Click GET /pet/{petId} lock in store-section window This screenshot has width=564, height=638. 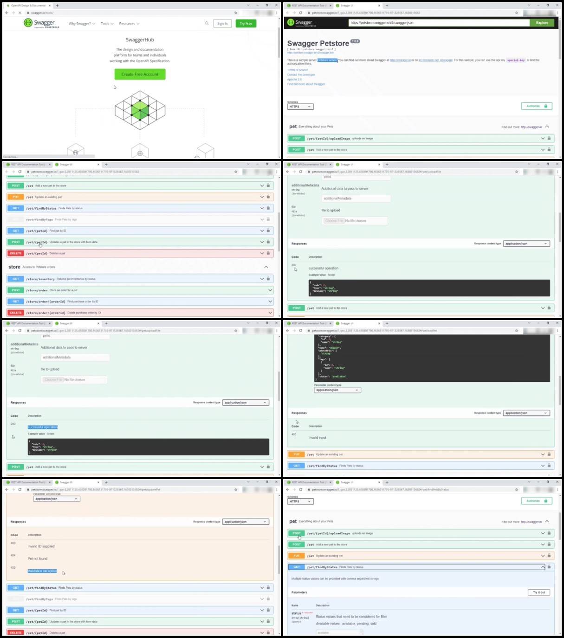268,230
